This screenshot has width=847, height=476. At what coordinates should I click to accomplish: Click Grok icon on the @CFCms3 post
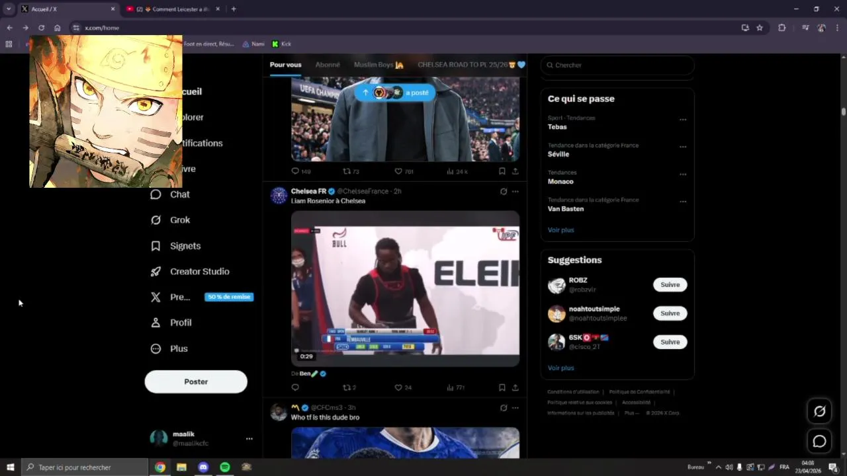(504, 408)
